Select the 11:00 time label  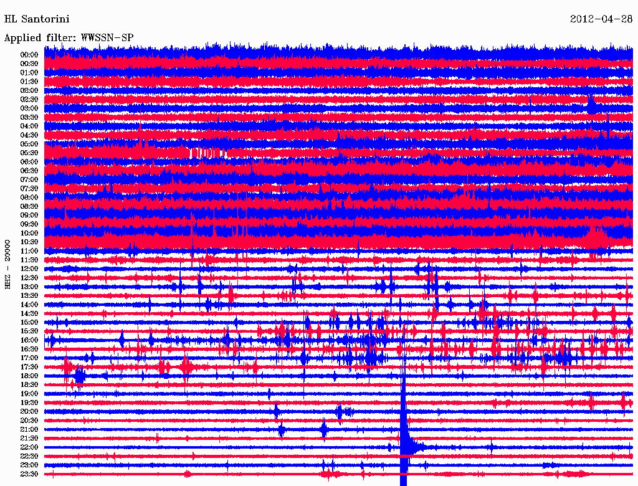(29, 251)
